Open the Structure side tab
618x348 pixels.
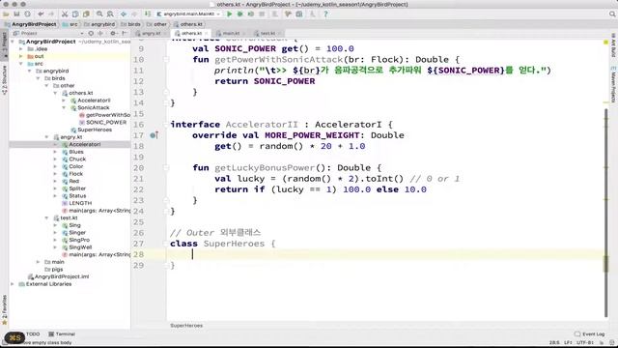point(4,80)
